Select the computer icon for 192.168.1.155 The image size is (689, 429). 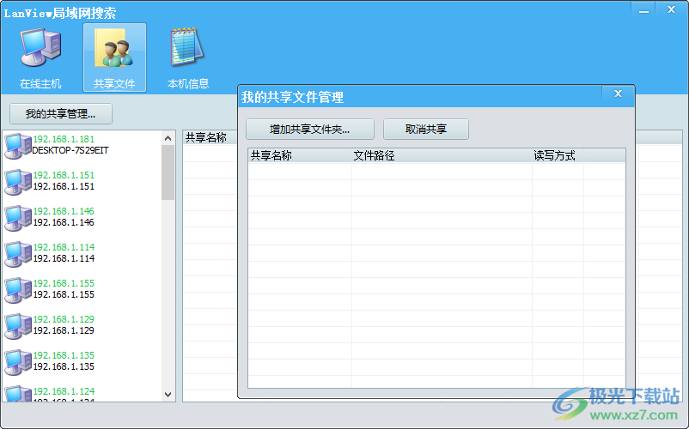[17, 289]
